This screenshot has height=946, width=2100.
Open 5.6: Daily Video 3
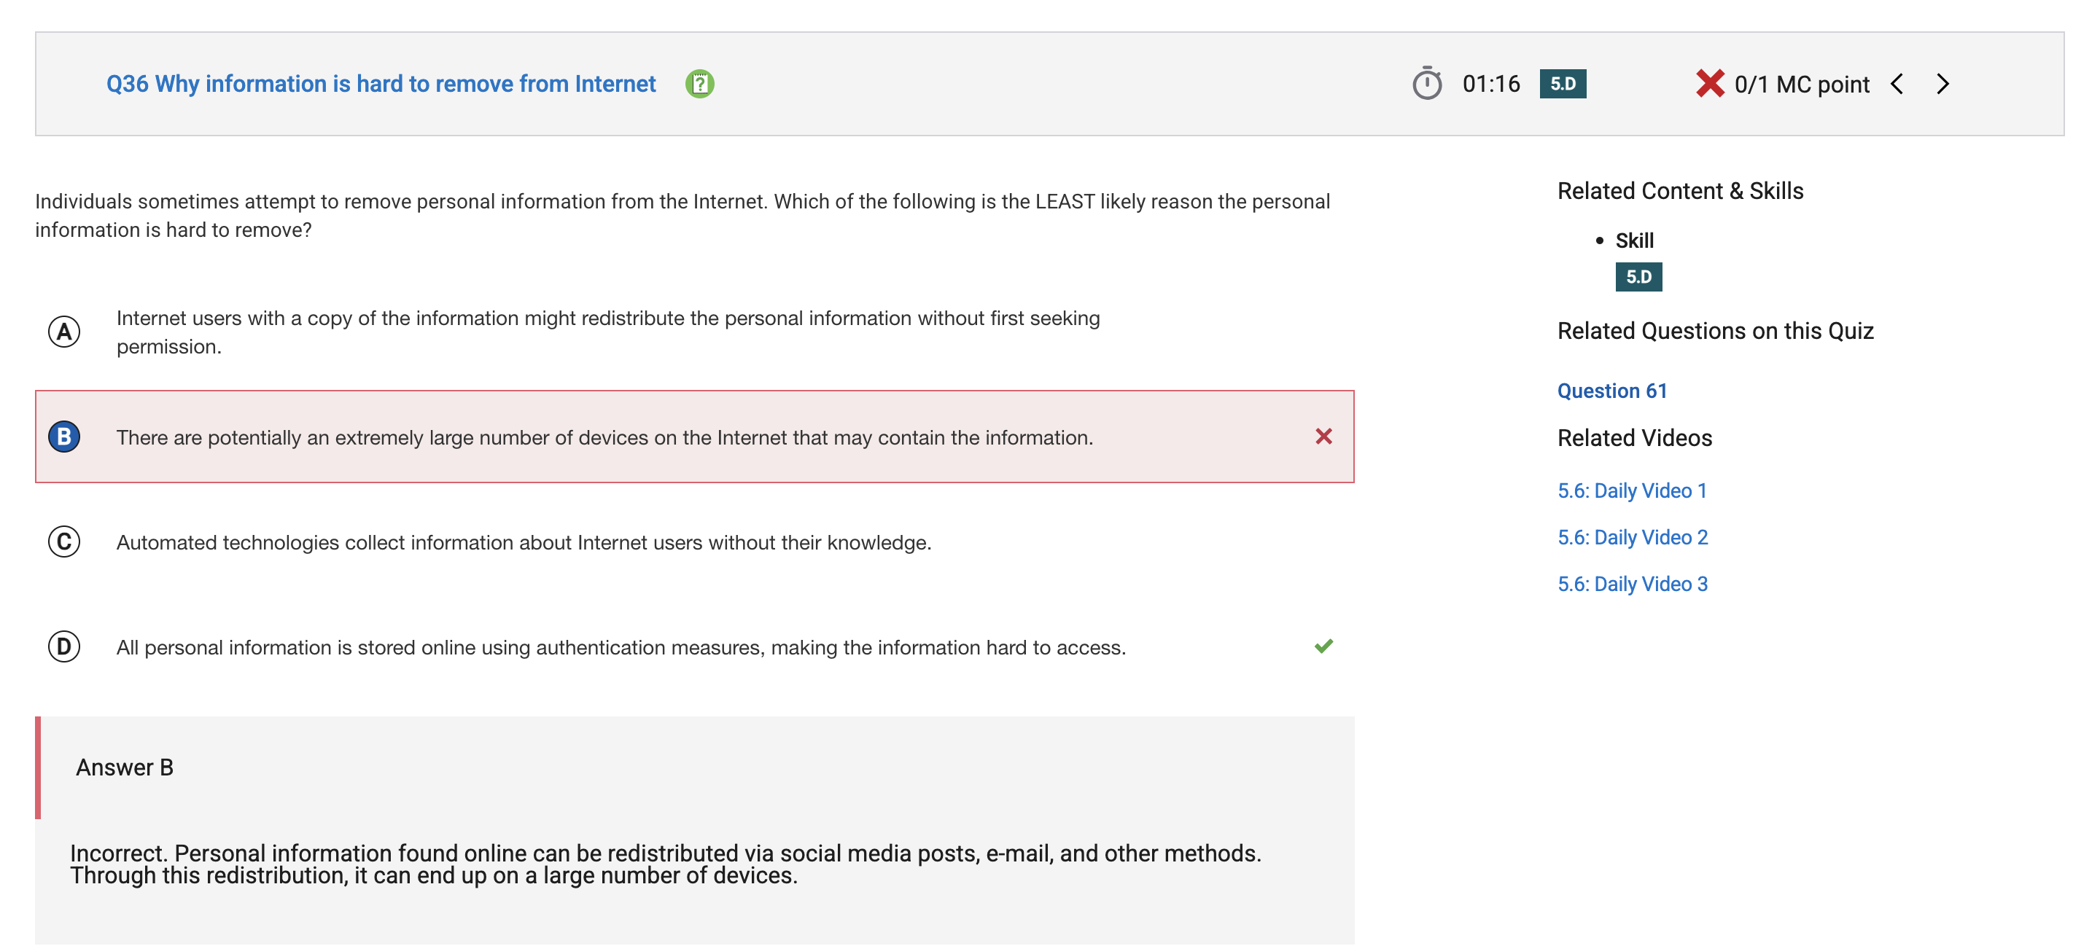tap(1632, 585)
